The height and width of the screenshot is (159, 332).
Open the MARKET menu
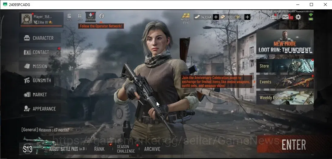tap(40, 95)
